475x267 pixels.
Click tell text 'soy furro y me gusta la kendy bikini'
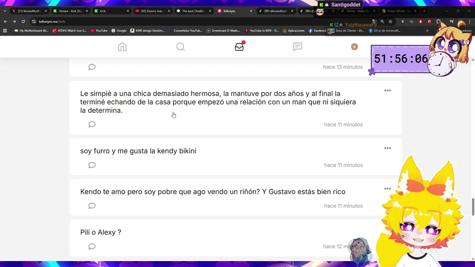[x=138, y=151]
